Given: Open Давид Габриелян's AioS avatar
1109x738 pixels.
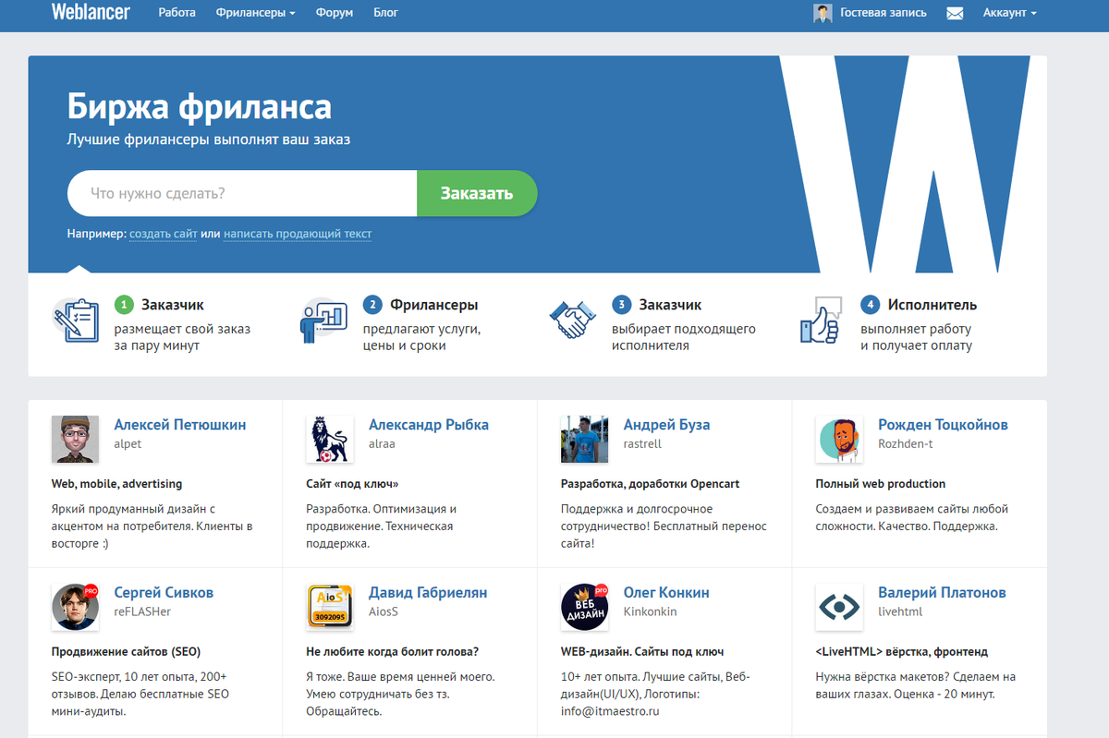Looking at the screenshot, I should pyautogui.click(x=330, y=607).
